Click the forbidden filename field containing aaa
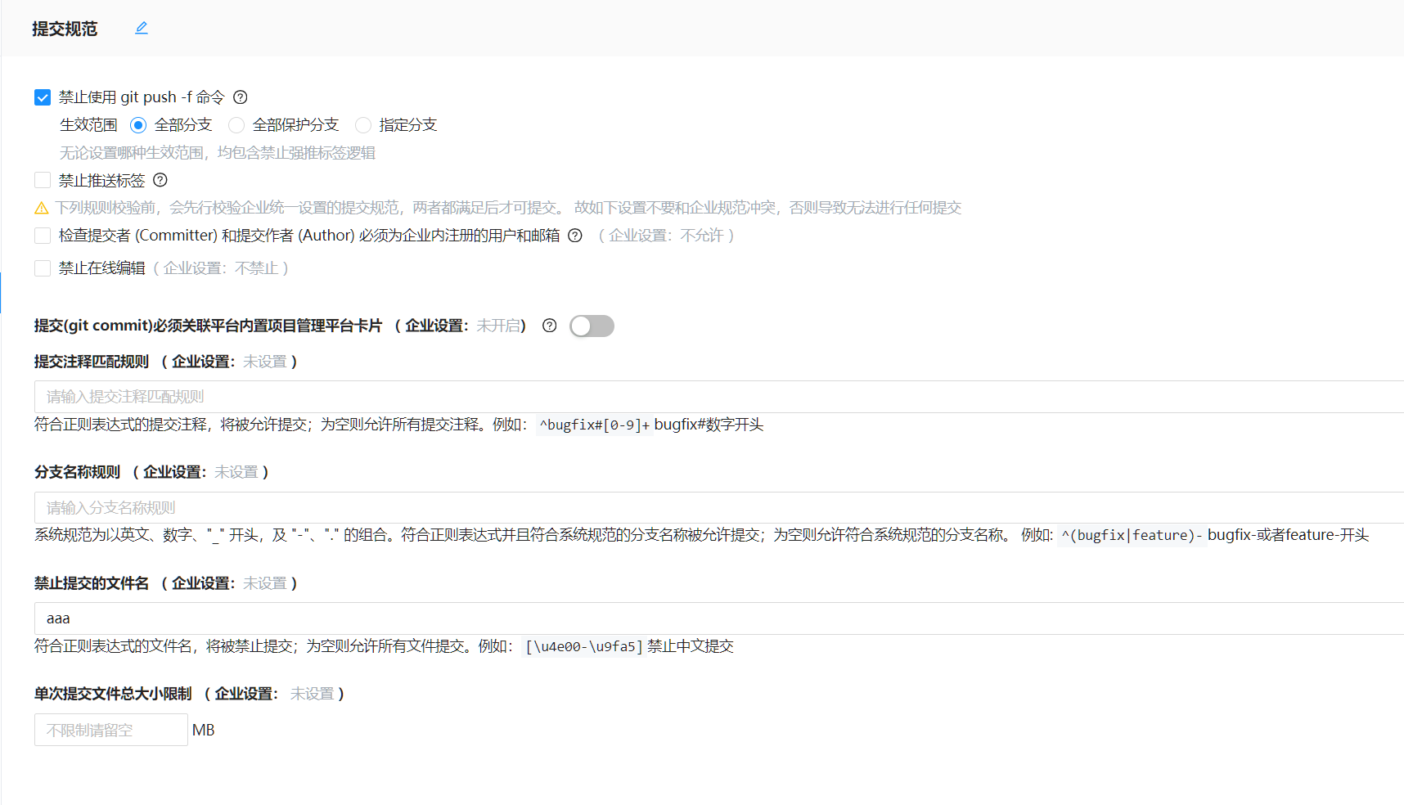1404x805 pixels. tap(718, 618)
